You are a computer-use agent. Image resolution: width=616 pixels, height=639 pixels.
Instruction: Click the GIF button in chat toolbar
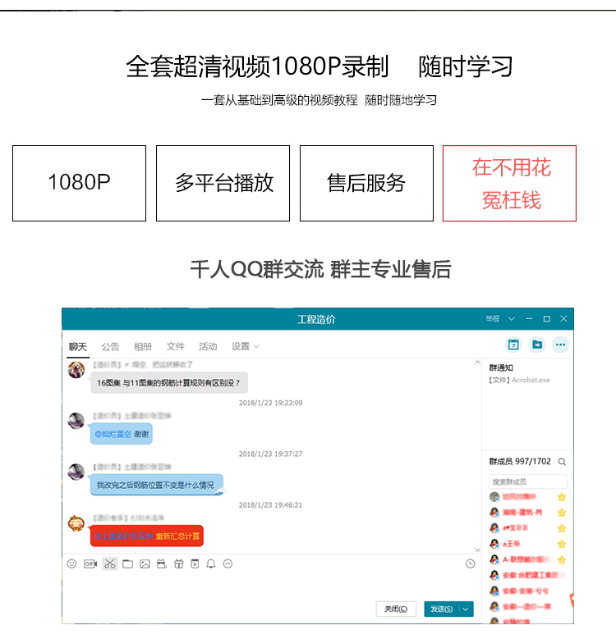pyautogui.click(x=90, y=564)
